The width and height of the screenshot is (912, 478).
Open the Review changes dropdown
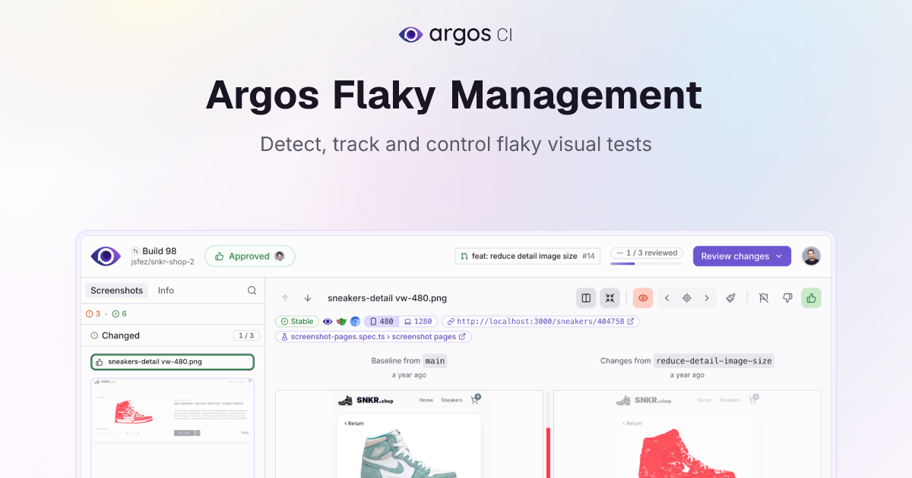point(742,256)
